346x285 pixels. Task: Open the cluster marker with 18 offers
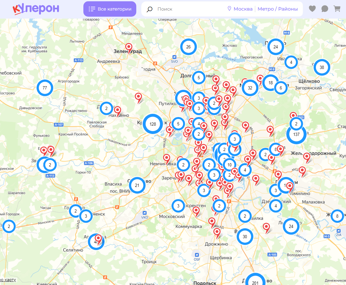[271, 83]
